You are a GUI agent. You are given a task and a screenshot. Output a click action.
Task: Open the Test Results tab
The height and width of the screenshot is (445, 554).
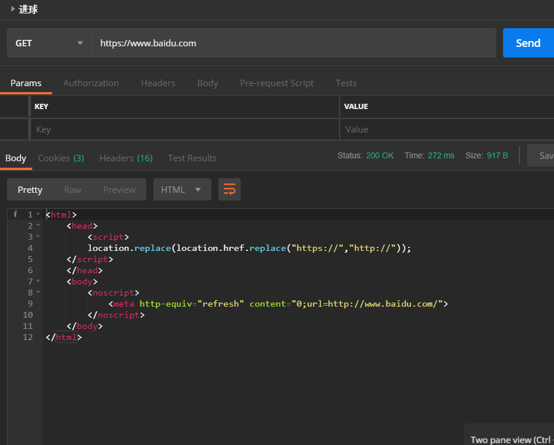point(192,158)
